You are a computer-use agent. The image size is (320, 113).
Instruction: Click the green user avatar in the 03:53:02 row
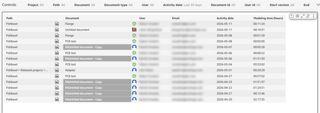(x=134, y=65)
